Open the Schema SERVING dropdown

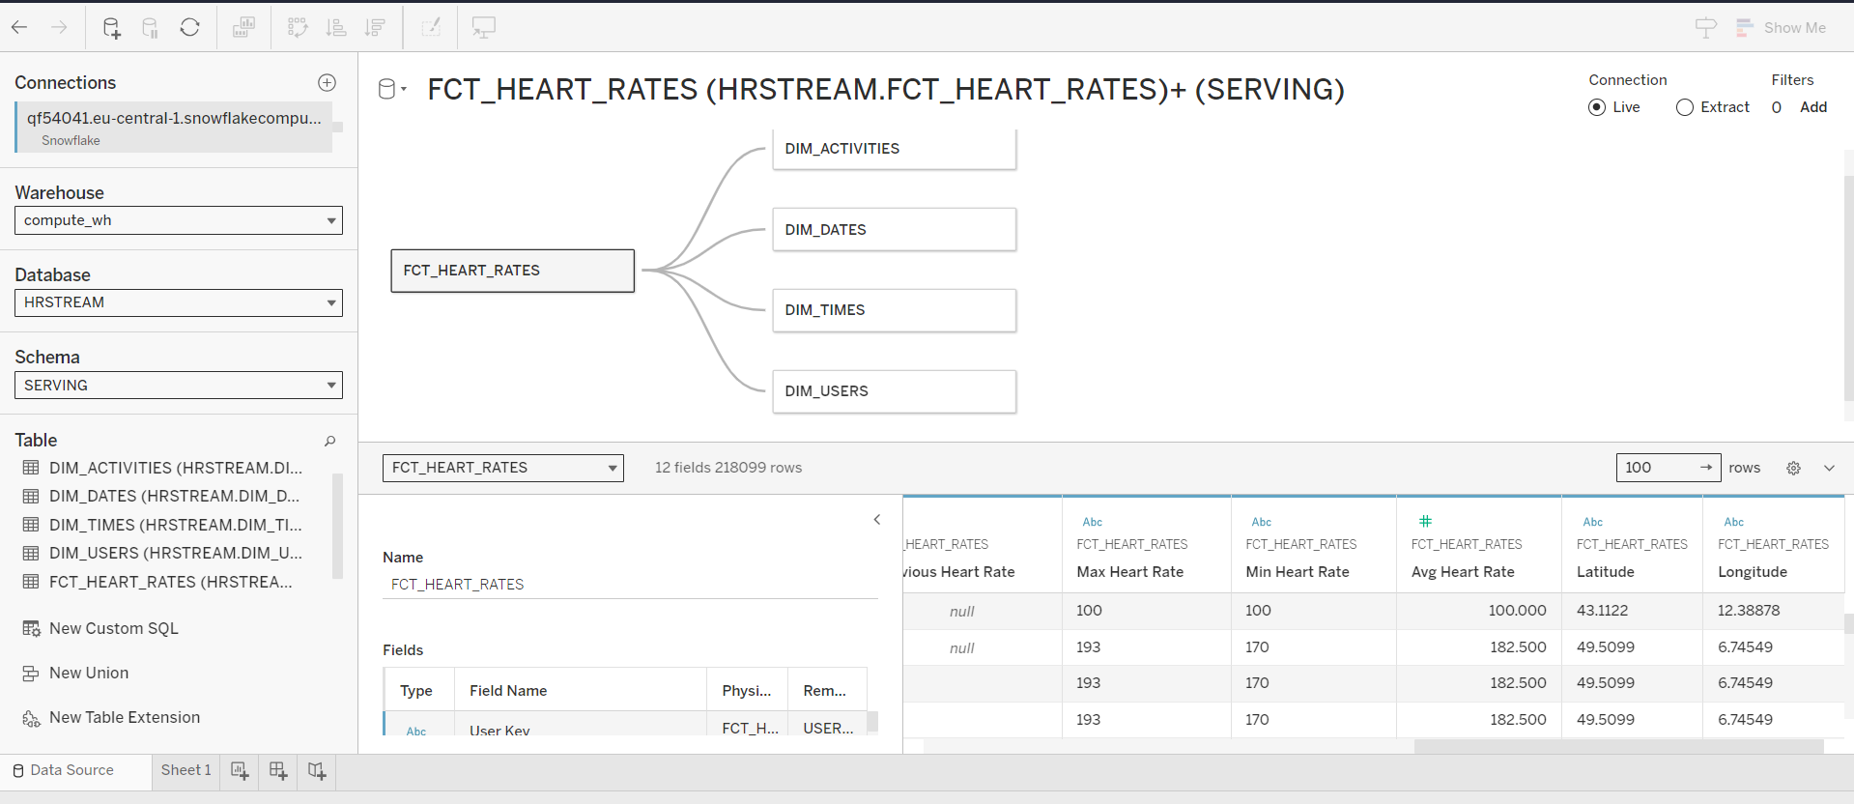(179, 385)
